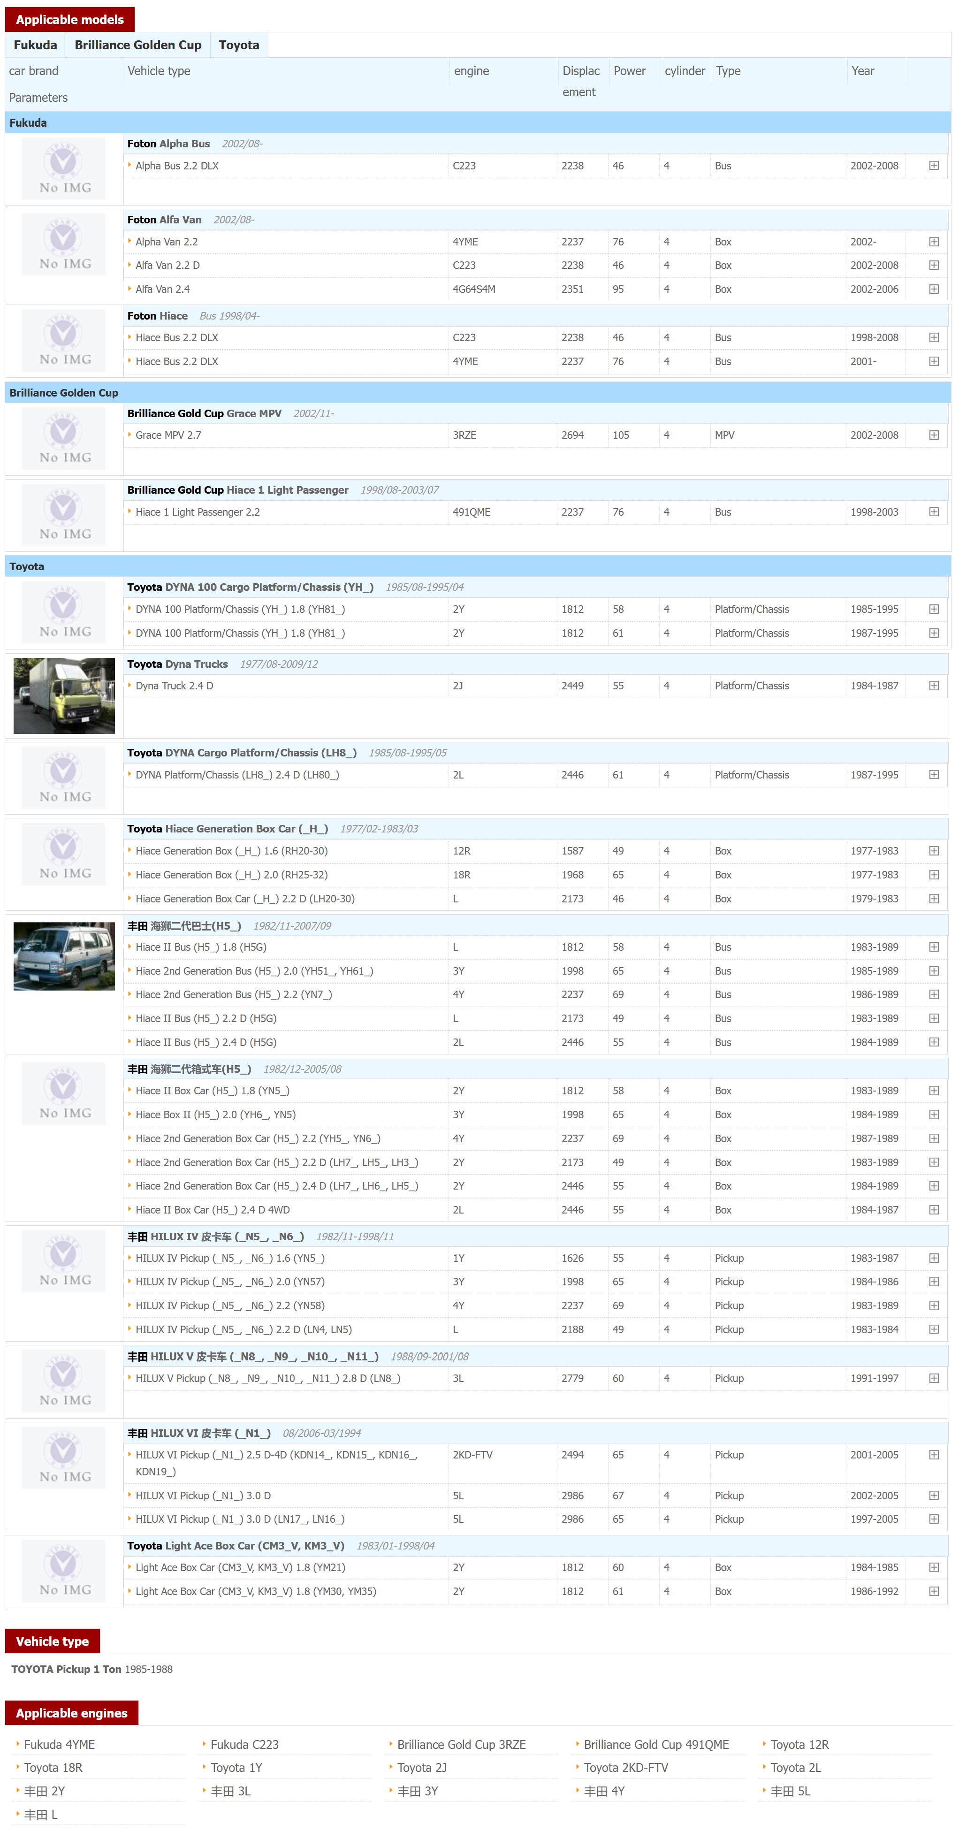Select the Brilliance Golden Cup tab

click(138, 46)
